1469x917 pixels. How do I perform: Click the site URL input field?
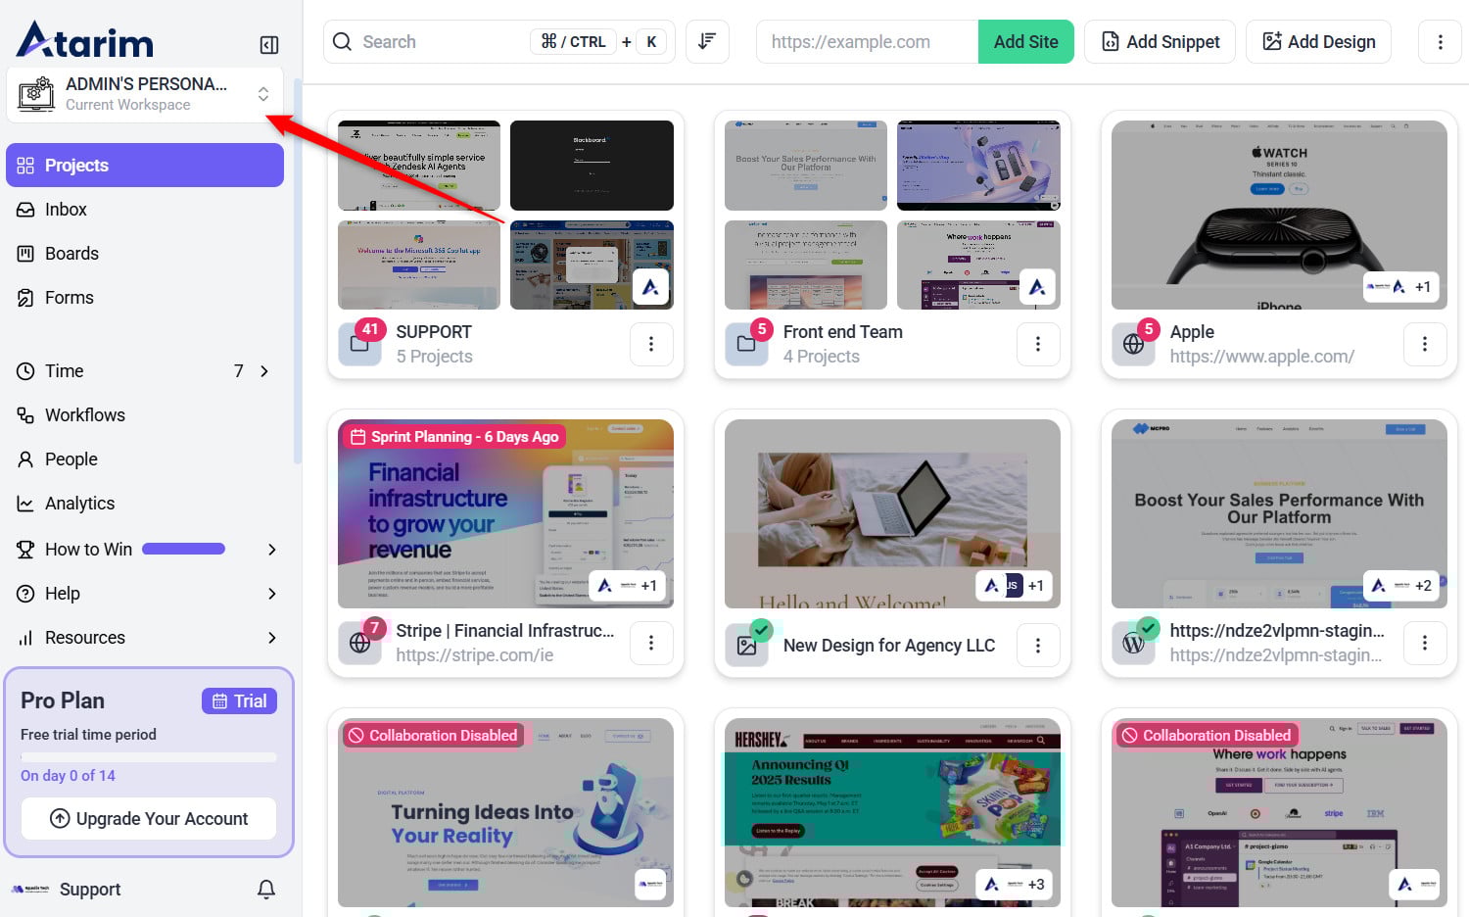pyautogui.click(x=867, y=42)
